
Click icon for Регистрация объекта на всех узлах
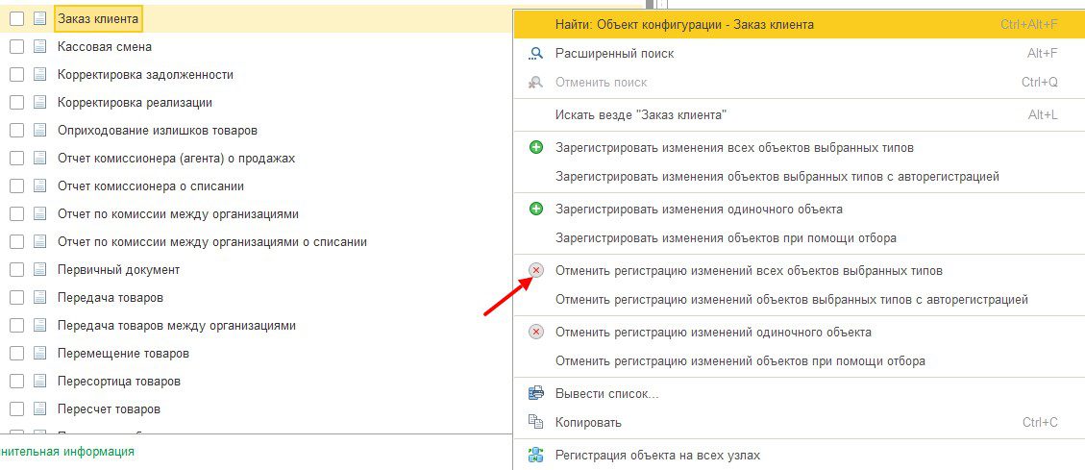point(536,455)
